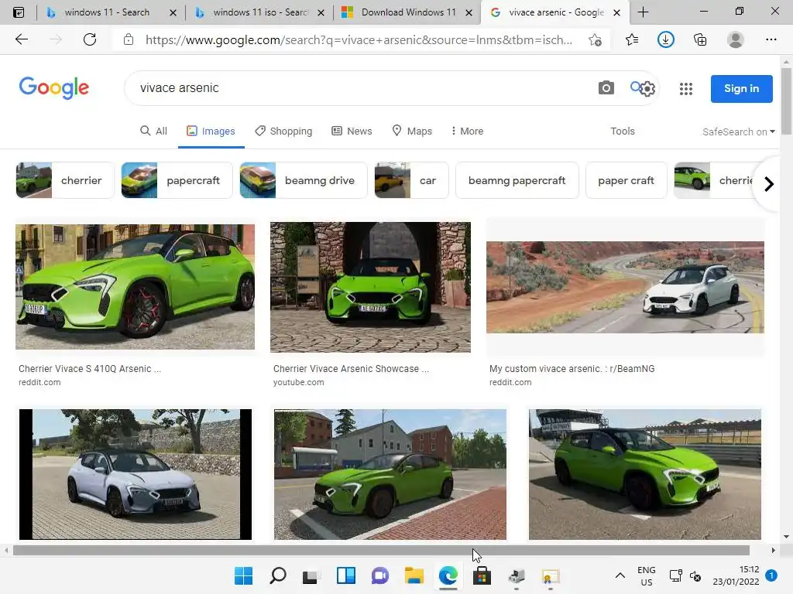Open the clock and date panel

pos(736,575)
